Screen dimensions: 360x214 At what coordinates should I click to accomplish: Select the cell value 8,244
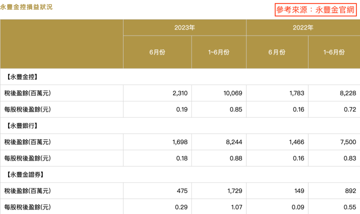[234, 142]
